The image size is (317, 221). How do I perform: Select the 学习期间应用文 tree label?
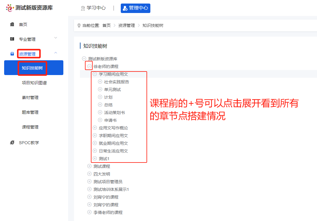tap(113, 74)
